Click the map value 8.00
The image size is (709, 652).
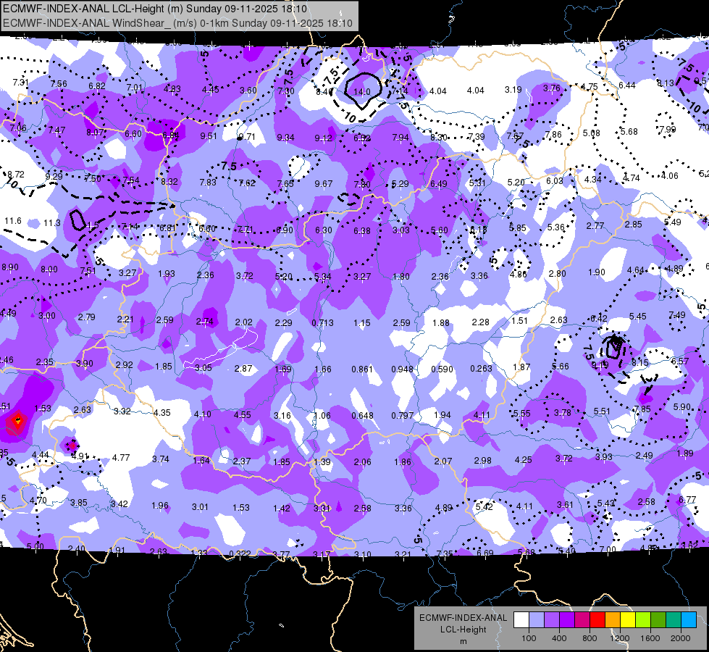pos(49,269)
